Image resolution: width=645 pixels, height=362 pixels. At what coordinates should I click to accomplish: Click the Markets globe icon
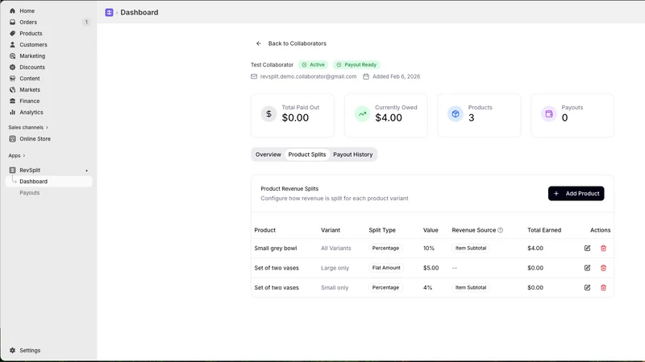click(x=12, y=89)
